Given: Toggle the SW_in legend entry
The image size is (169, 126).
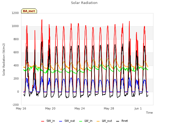Looking at the screenshot, I should (48, 121).
